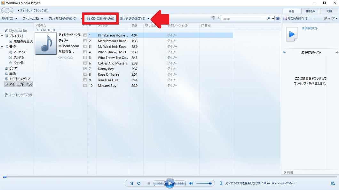339x190 pixels.
Task: Click the Back navigation arrow button
Action: click(x=4, y=10)
